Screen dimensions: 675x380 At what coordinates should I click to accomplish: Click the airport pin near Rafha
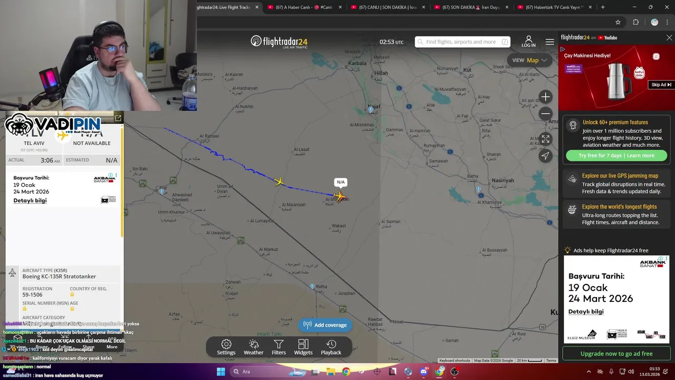(x=312, y=287)
